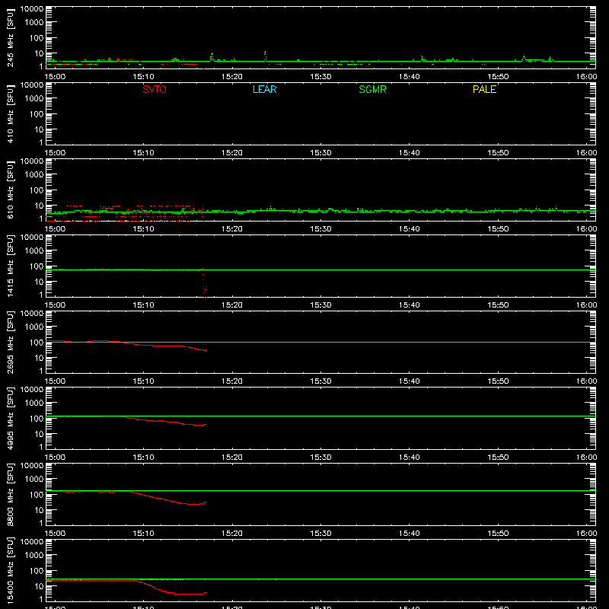Screen dimensions: 609x609
Task: Click the end of red trace in 15400 MHz panel
Action: coord(206,593)
